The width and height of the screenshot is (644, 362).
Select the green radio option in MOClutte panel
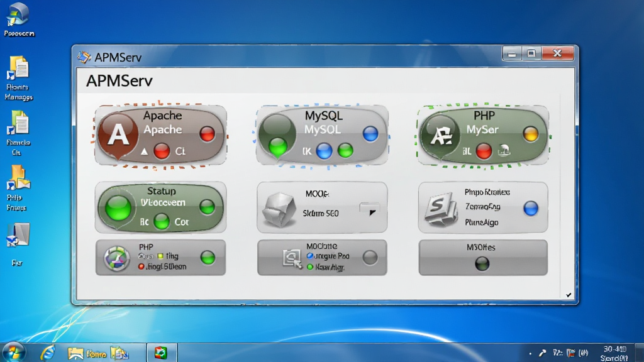coord(309,267)
